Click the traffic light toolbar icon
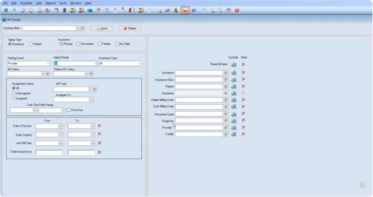This screenshot has width=373, height=197. pyautogui.click(x=65, y=10)
